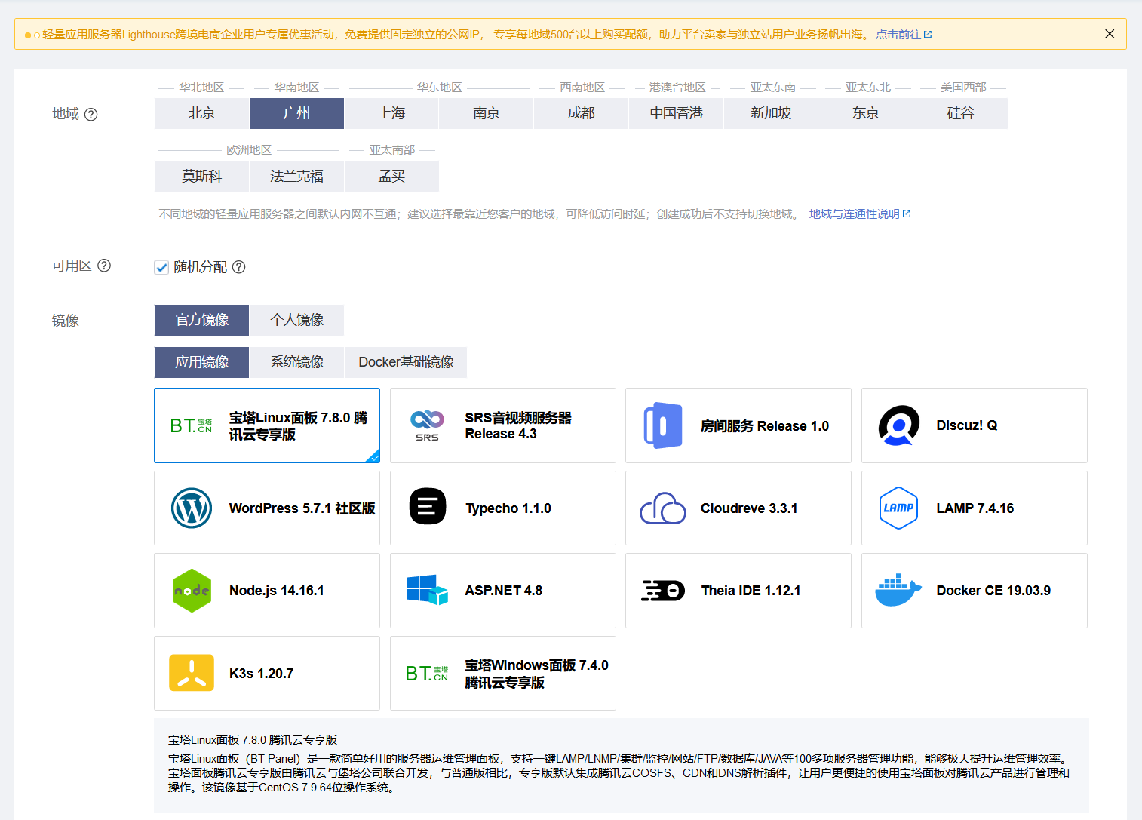Click the help icon next to 地域
This screenshot has width=1142, height=820.
91,115
